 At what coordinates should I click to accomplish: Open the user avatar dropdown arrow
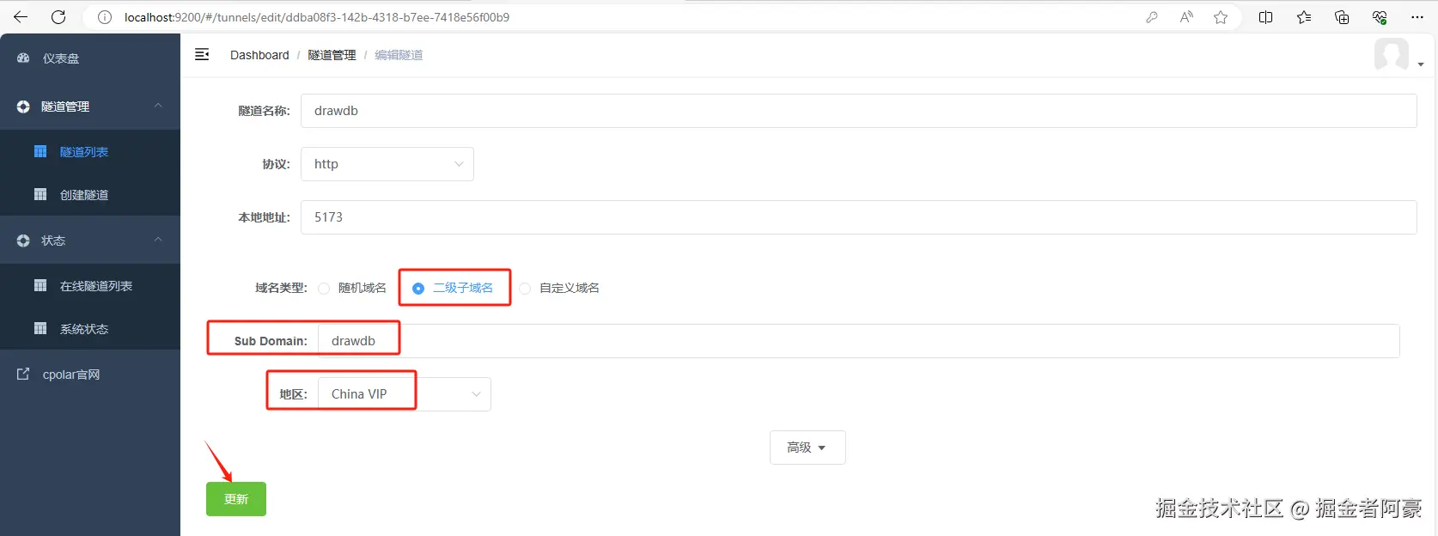pyautogui.click(x=1421, y=64)
